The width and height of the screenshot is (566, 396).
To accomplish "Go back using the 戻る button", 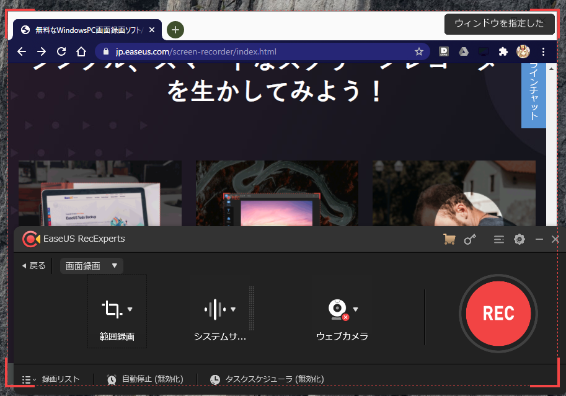I will (x=34, y=266).
